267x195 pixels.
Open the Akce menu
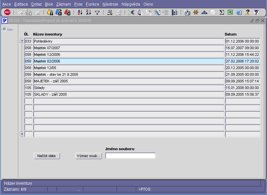pyautogui.click(x=6, y=4)
